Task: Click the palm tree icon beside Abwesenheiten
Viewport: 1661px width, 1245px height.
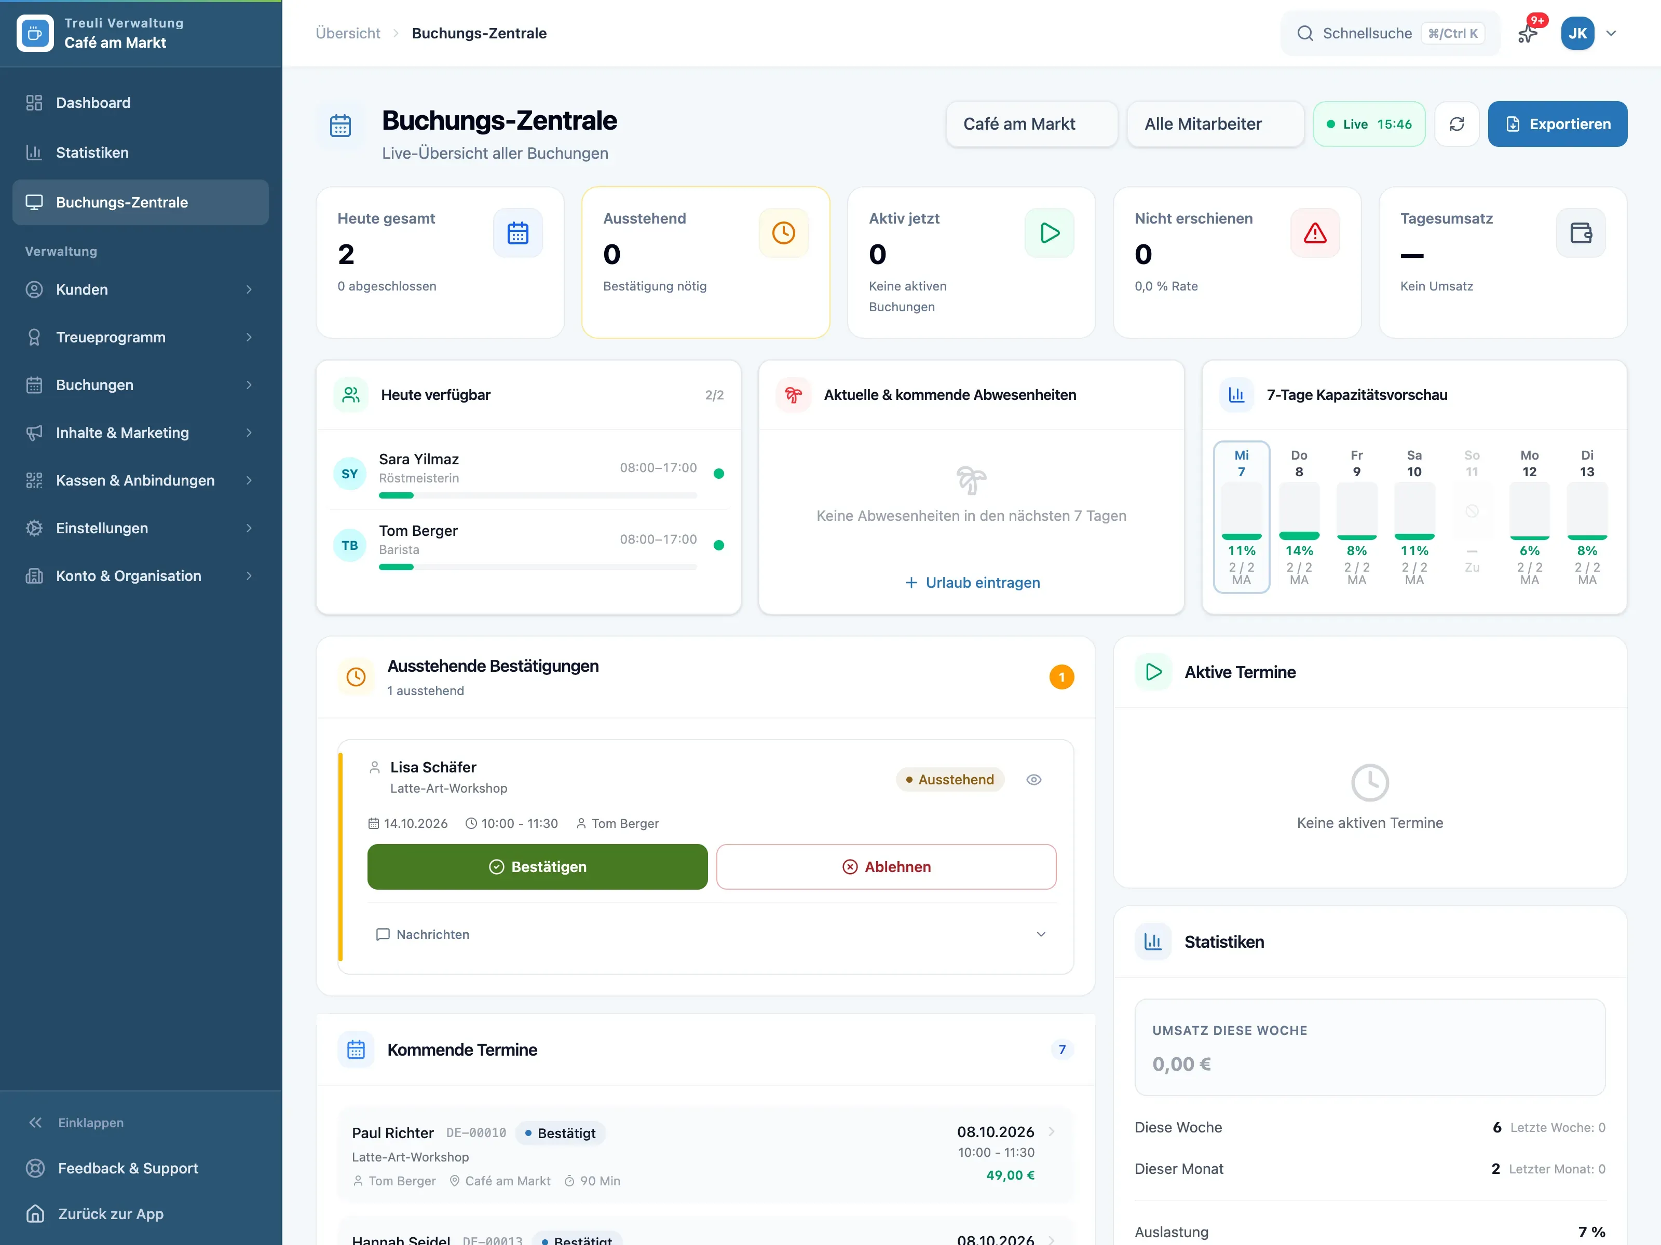Action: click(x=794, y=395)
